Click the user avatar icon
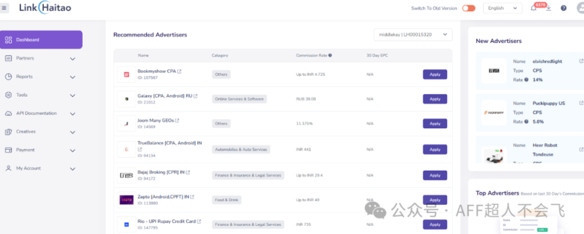 point(580,8)
